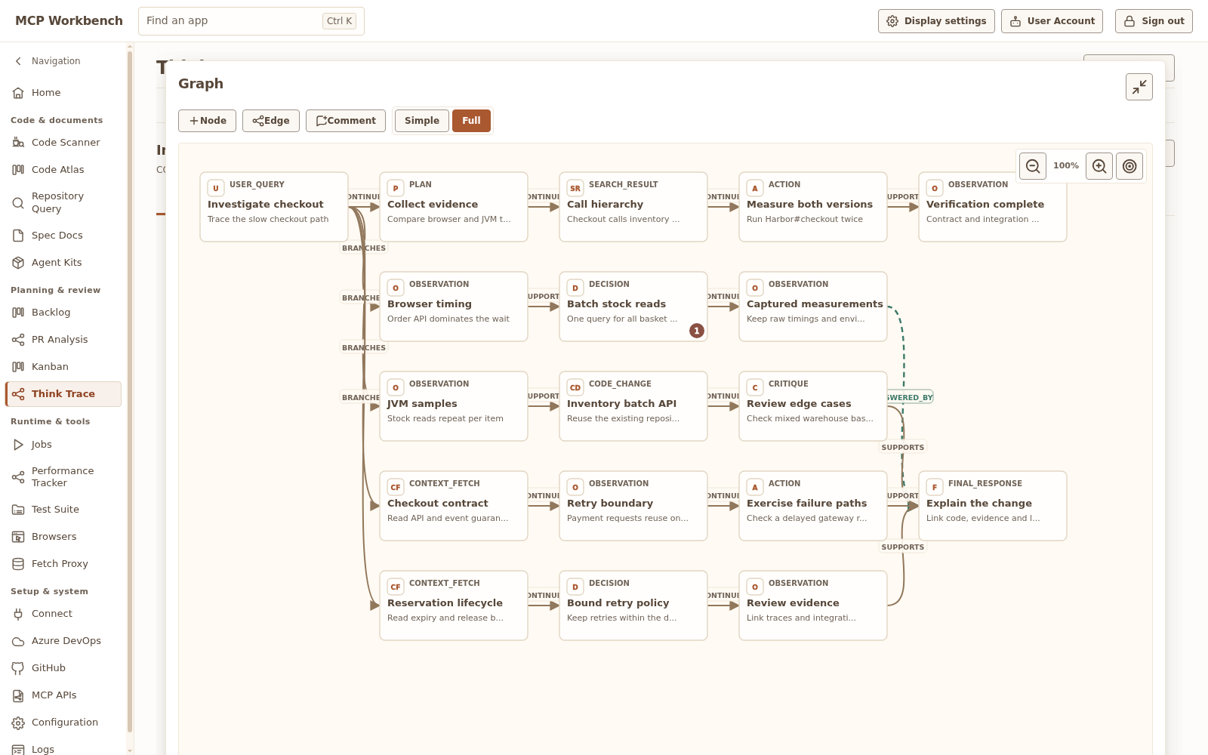
Task: Add a new Edge
Action: [271, 121]
